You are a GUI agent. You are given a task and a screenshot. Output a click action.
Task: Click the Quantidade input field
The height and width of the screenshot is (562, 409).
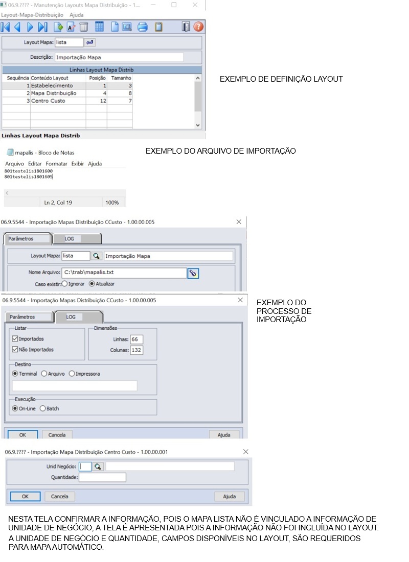tap(103, 477)
